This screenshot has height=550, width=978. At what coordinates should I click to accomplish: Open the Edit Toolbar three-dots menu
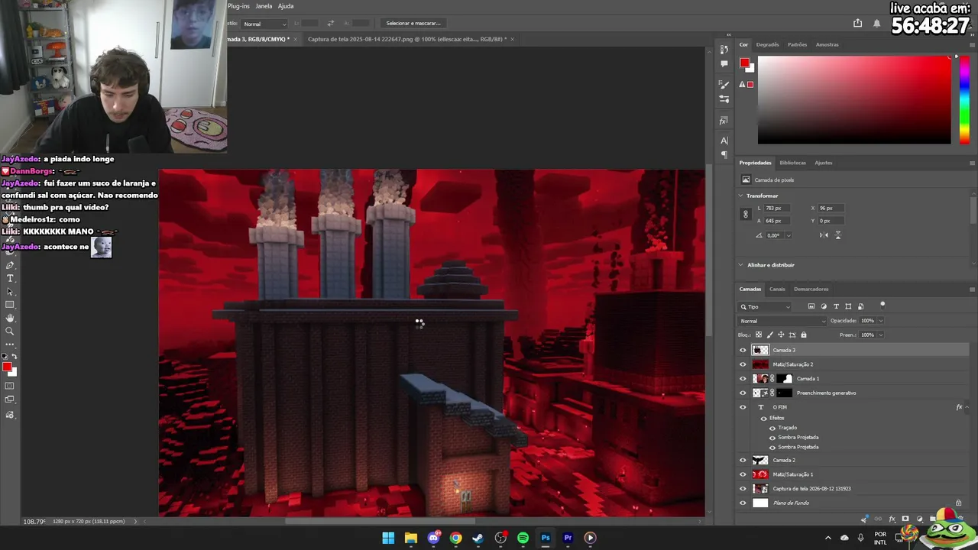pos(10,345)
